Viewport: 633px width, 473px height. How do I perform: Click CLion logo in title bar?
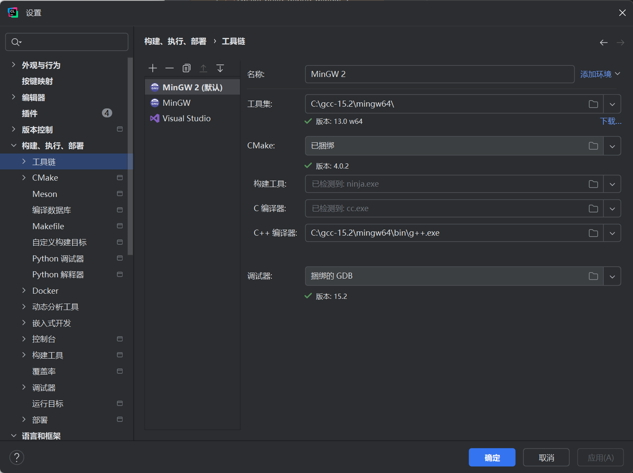[x=13, y=12]
